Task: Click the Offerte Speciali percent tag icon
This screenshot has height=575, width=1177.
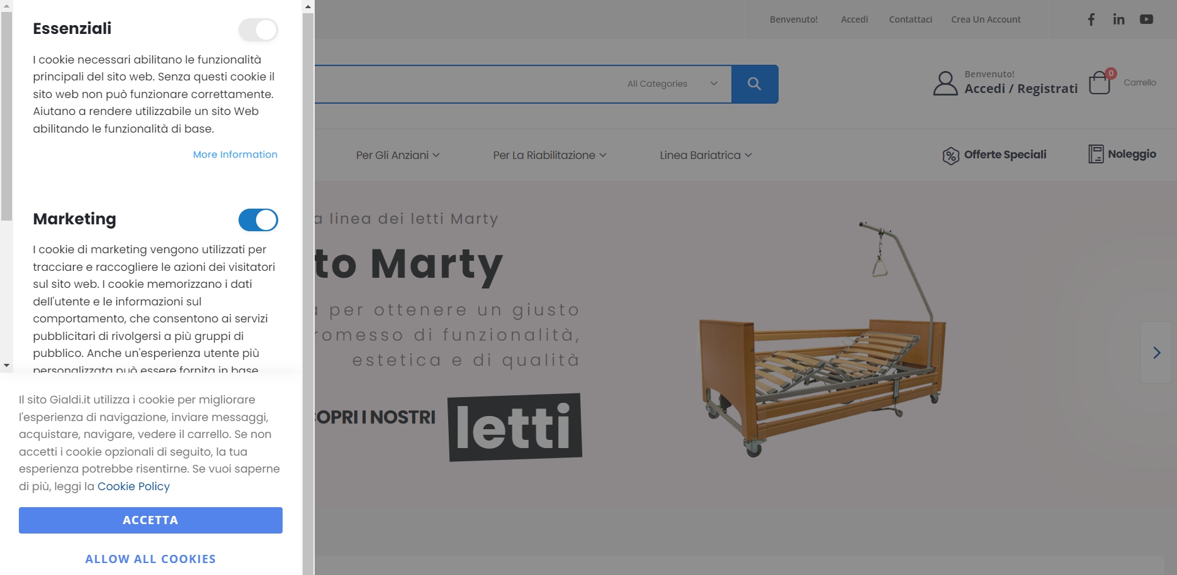Action: [950, 155]
